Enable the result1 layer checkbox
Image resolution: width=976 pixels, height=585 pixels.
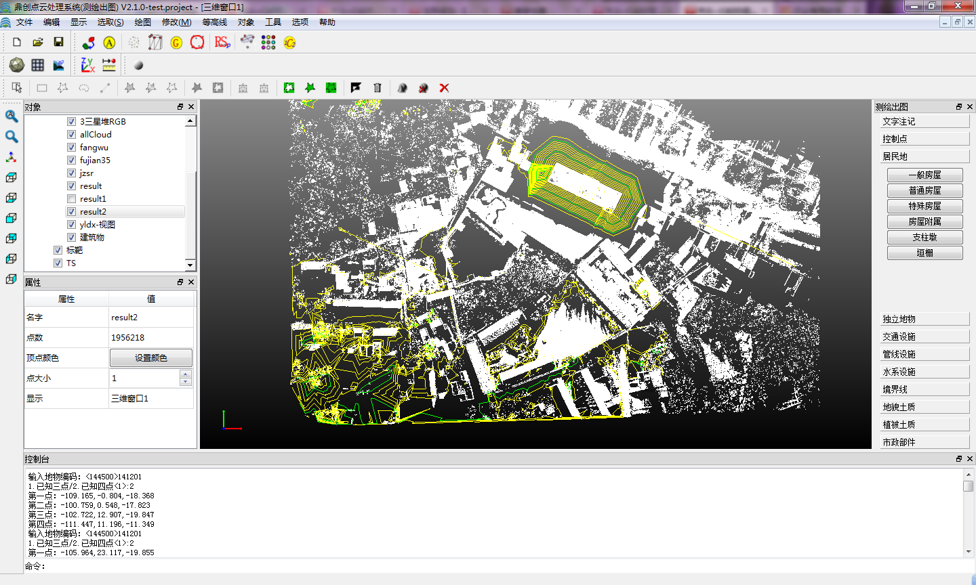(71, 199)
